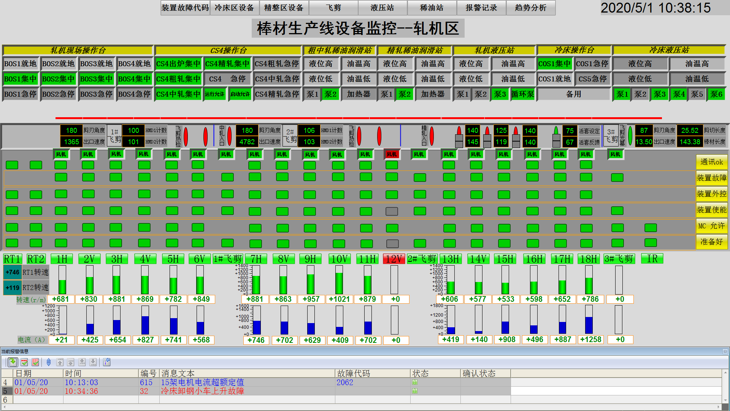730x411 pixels.
Task: Click the single alarm acknowledge icon
Action: pyautogui.click(x=24, y=362)
